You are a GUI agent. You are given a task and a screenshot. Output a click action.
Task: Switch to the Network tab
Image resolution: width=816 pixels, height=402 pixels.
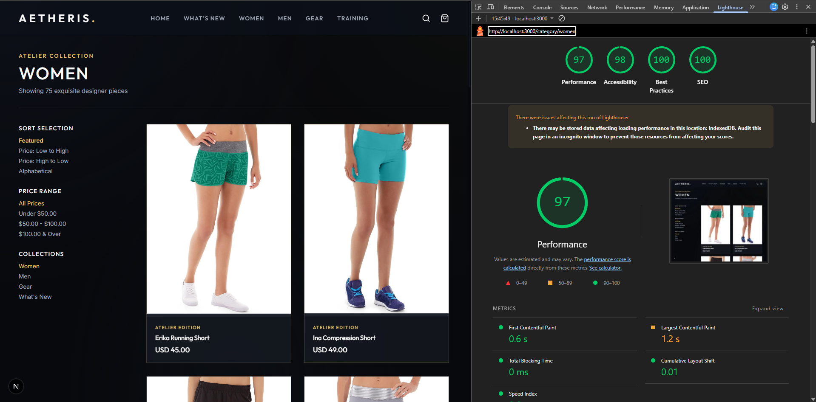(597, 8)
